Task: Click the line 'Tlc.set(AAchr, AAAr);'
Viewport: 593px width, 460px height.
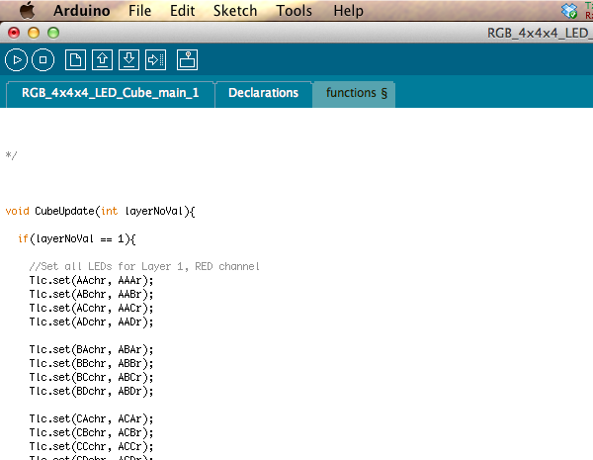Action: pyautogui.click(x=92, y=281)
